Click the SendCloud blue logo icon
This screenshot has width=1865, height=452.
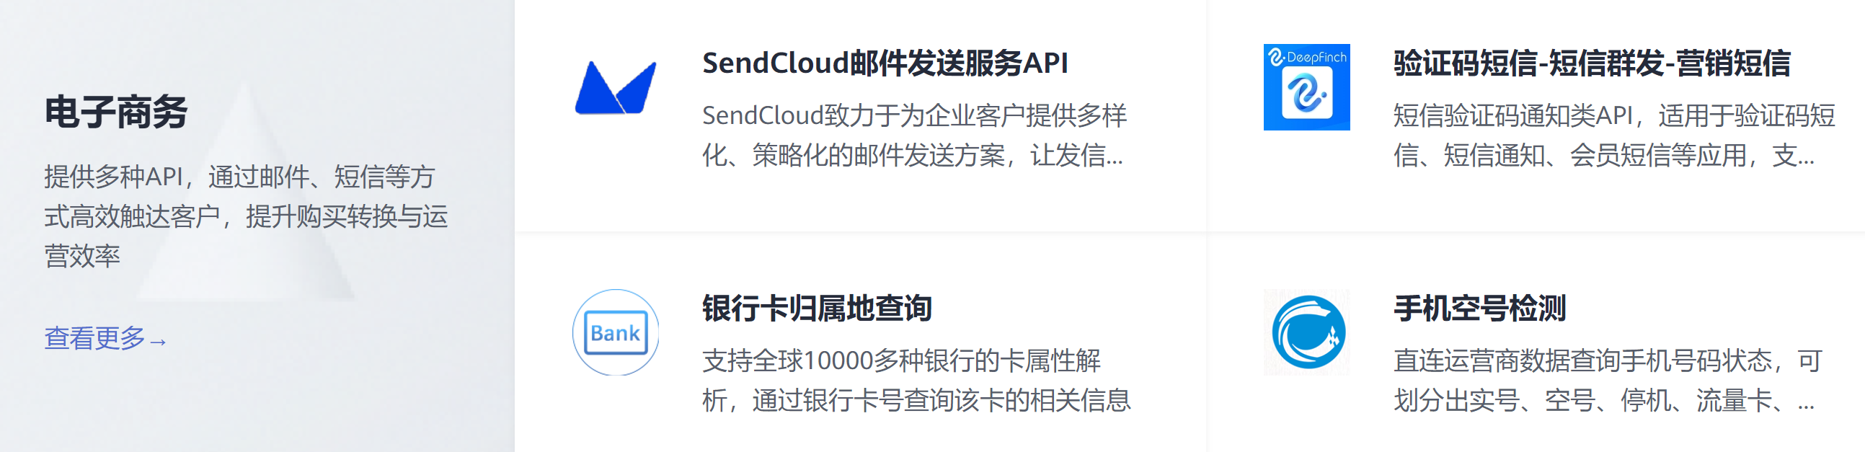pyautogui.click(x=616, y=88)
